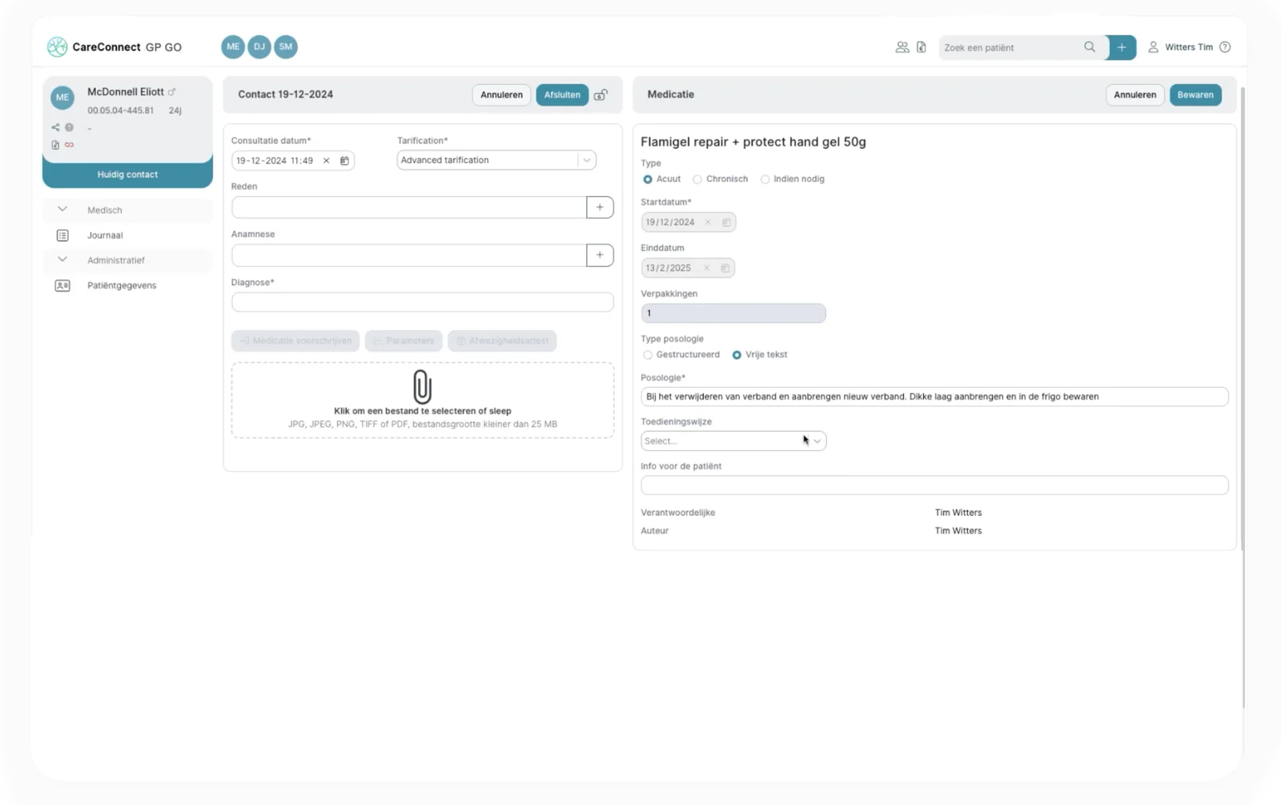The image size is (1281, 805).
Task: Clear Startdatum using its X icon
Action: 708,222
